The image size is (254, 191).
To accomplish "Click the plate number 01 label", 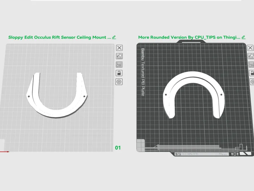I will click(x=118, y=148).
